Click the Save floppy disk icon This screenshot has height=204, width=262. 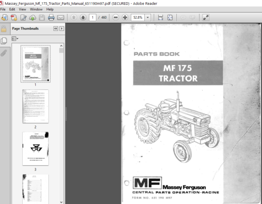pos(42,17)
